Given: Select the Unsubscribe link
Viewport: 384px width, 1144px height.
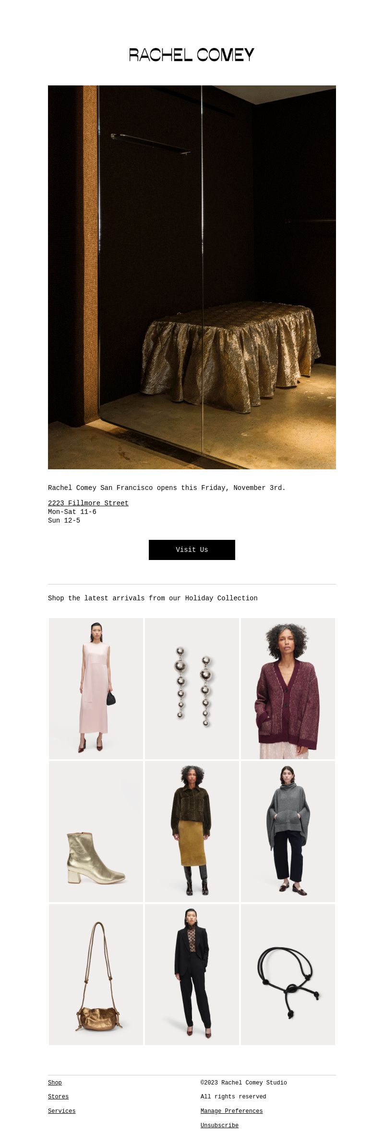Looking at the screenshot, I should pyautogui.click(x=219, y=1126).
